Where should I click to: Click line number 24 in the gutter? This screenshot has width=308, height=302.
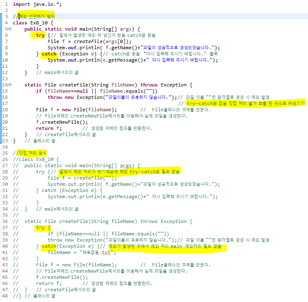coord(5,147)
